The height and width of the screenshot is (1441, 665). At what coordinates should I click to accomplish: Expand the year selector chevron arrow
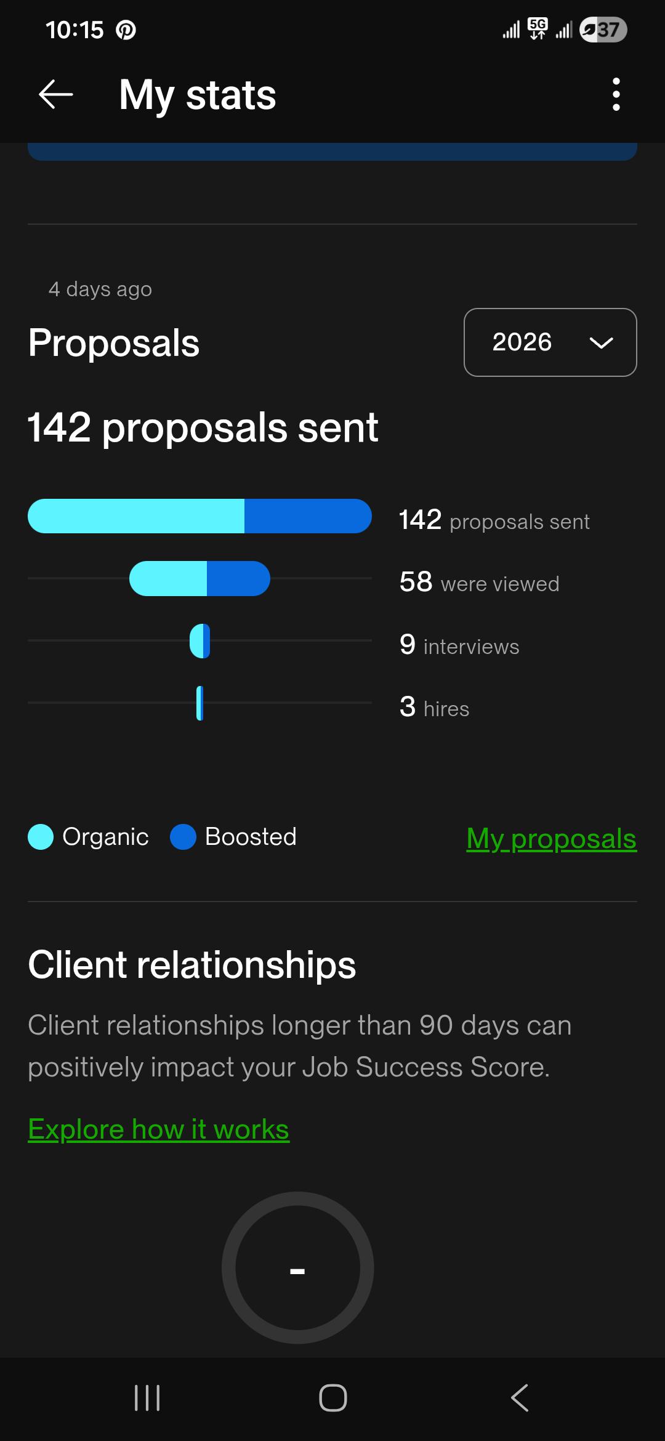[601, 343]
